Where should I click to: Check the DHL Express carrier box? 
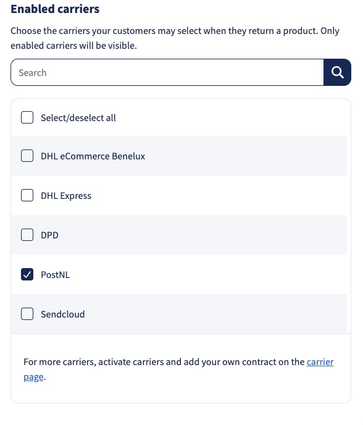(x=27, y=195)
